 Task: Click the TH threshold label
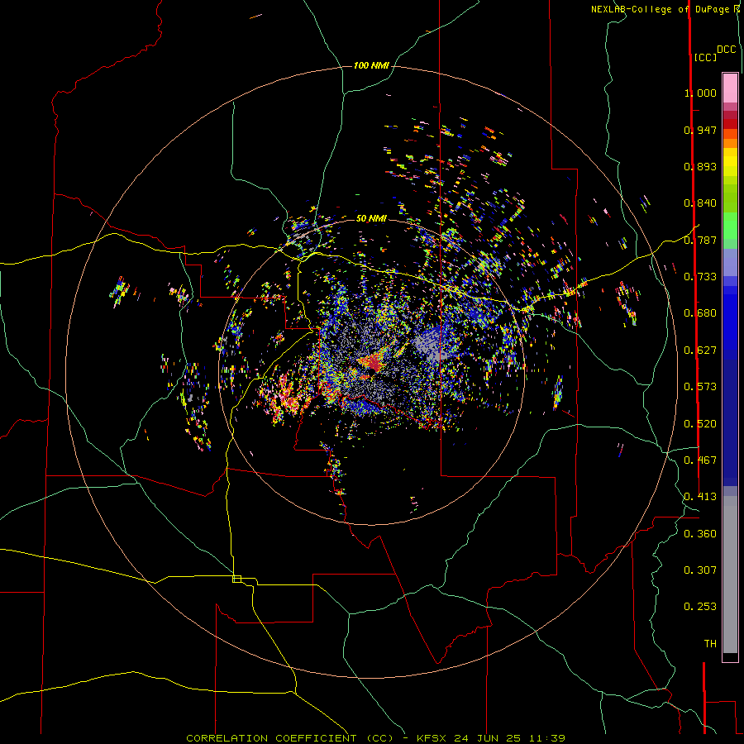pyautogui.click(x=710, y=644)
